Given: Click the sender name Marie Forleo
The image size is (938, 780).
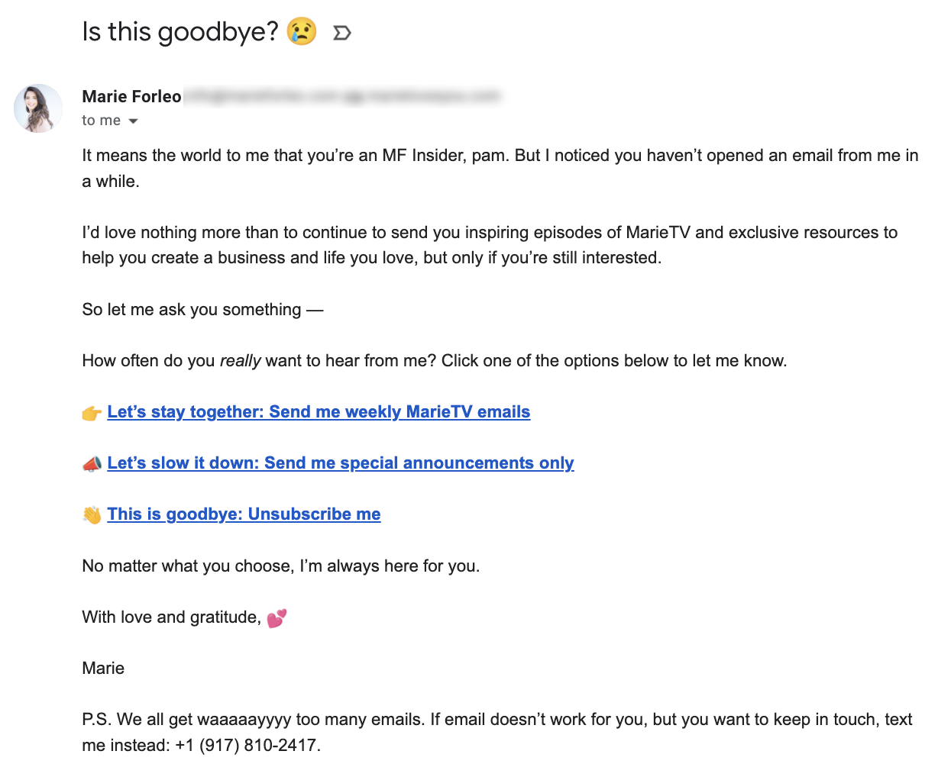Looking at the screenshot, I should click(x=131, y=96).
